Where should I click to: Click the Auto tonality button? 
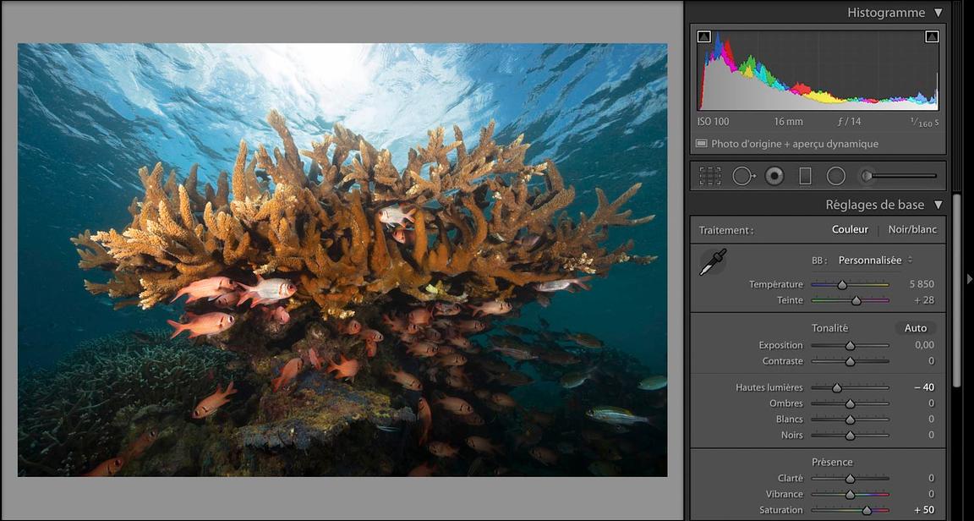click(916, 327)
